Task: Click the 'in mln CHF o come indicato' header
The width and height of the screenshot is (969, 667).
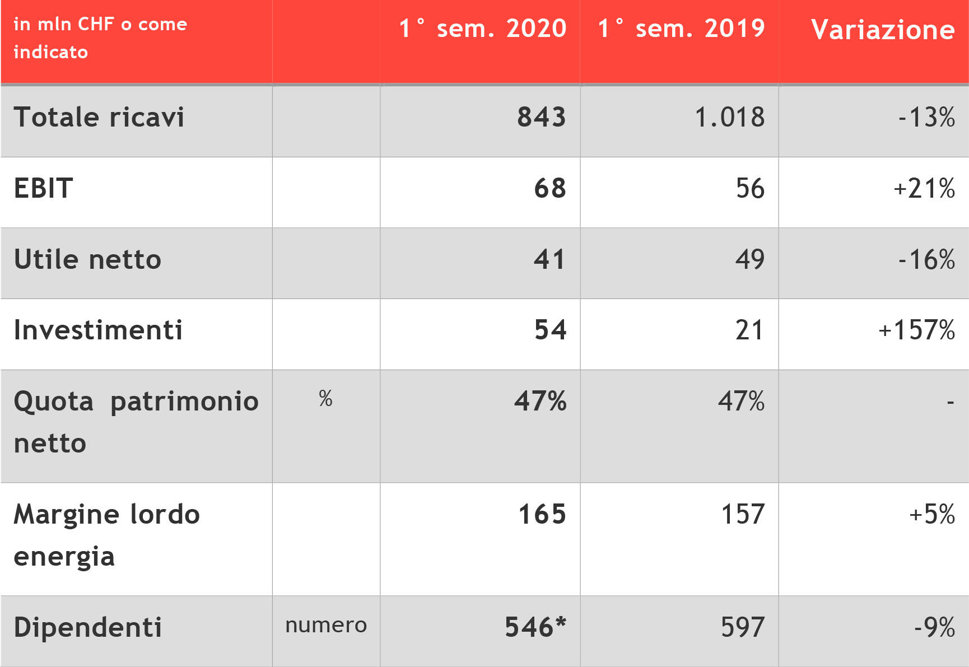Action: (100, 38)
